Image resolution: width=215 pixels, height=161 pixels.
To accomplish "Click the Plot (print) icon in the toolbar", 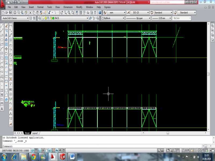I will point(15,13).
